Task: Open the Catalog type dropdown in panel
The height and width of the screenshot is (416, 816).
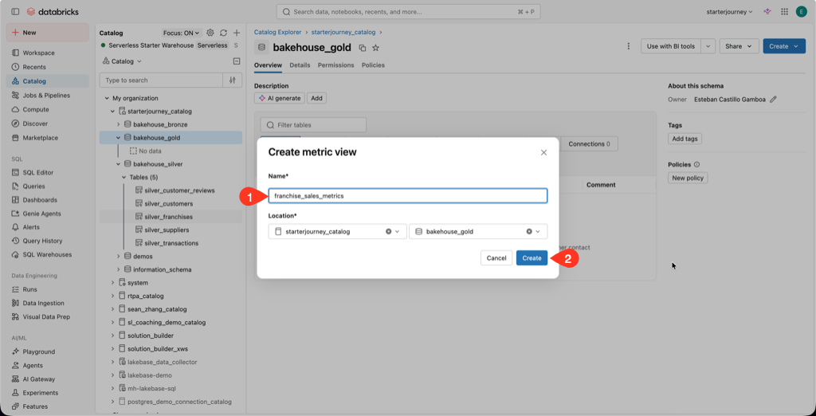Action: tap(122, 61)
